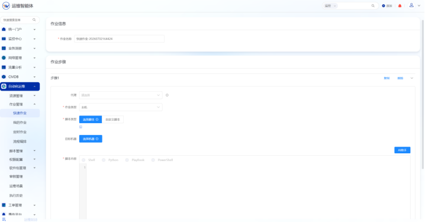The image size is (425, 222).
Task: Expand the 资源管理 submenu chevron
Action: [34, 96]
